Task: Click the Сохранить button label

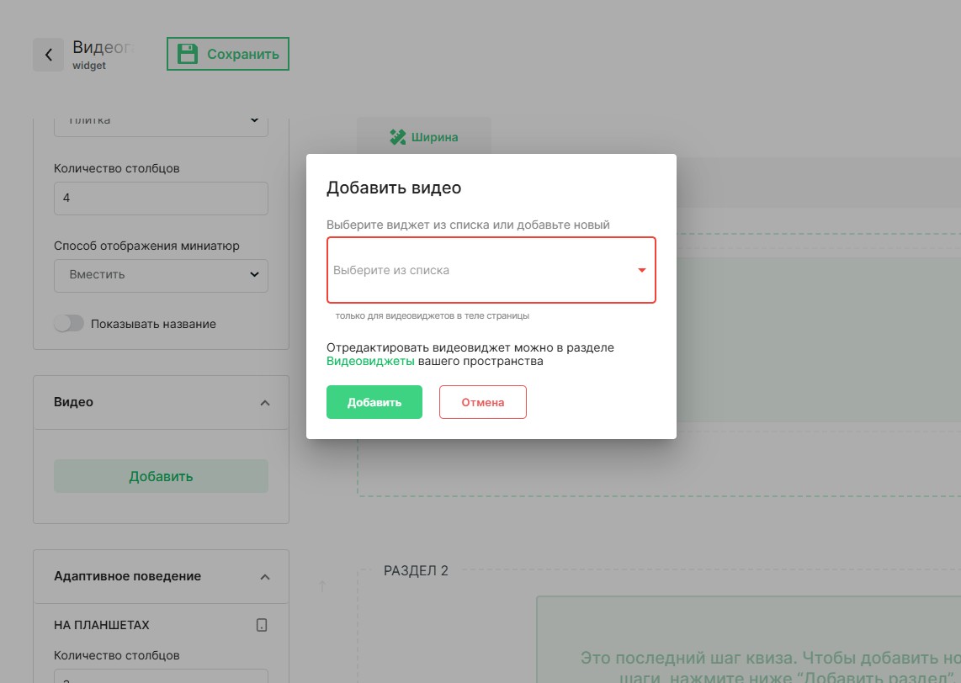Action: click(x=242, y=54)
